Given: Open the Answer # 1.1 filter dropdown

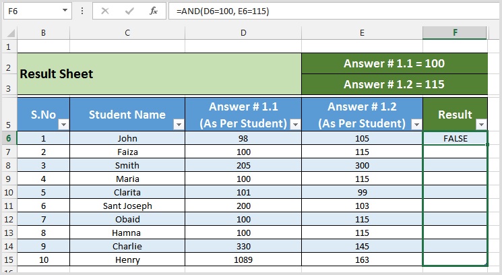Looking at the screenshot, I should 295,124.
